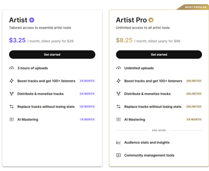Click the 2X MONTH badge beside Boost tracks
This screenshot has width=209, height=171.
(87, 81)
